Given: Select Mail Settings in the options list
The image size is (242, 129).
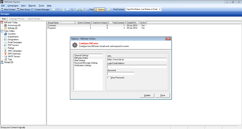Looking at the screenshot, I should 80,60.
